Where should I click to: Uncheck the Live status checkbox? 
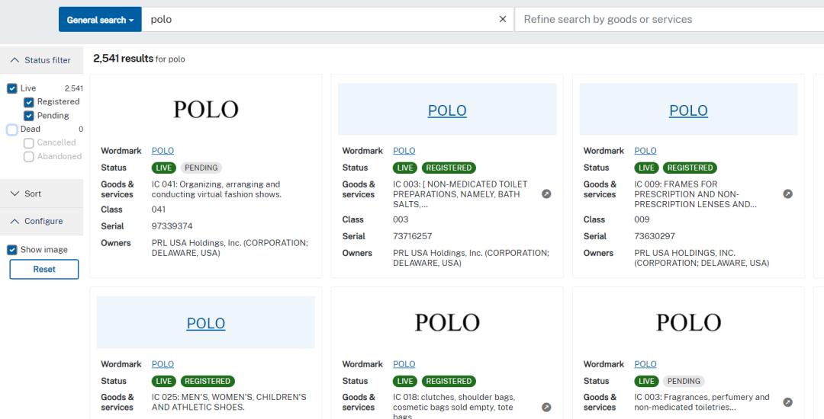tap(12, 88)
